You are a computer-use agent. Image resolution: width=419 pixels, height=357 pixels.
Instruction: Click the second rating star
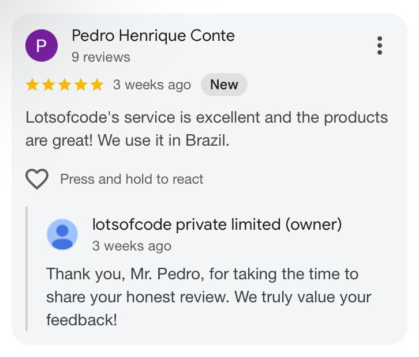(x=48, y=85)
